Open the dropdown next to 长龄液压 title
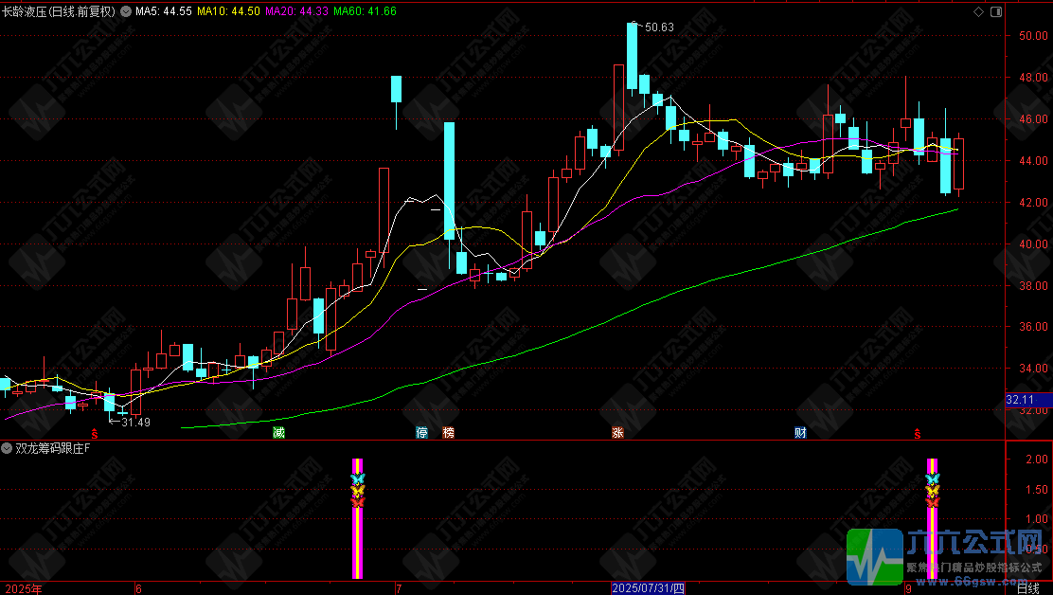Viewport: 1053px width, 595px height. coord(126,11)
